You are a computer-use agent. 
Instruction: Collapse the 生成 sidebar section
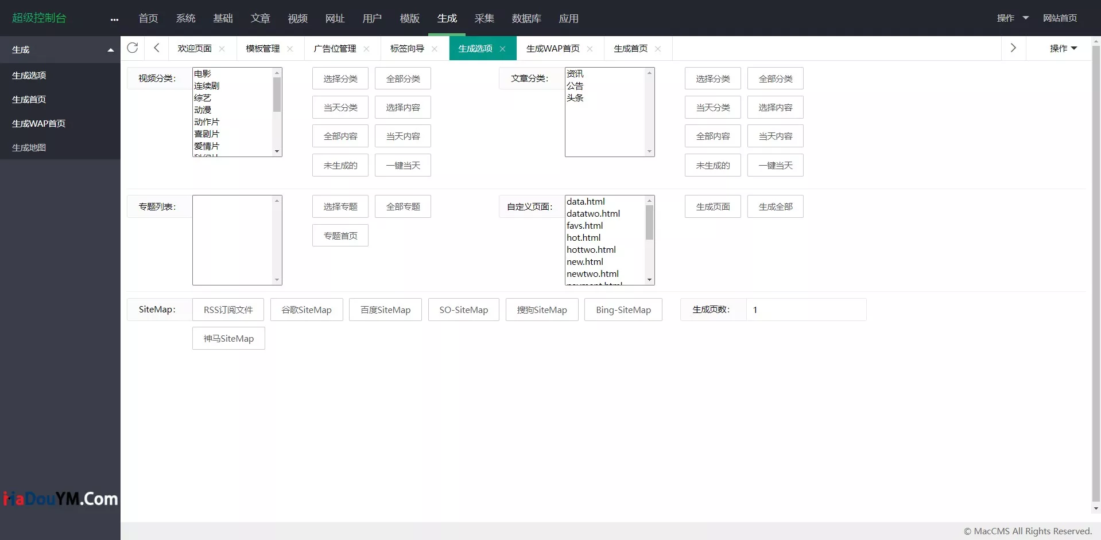(110, 50)
